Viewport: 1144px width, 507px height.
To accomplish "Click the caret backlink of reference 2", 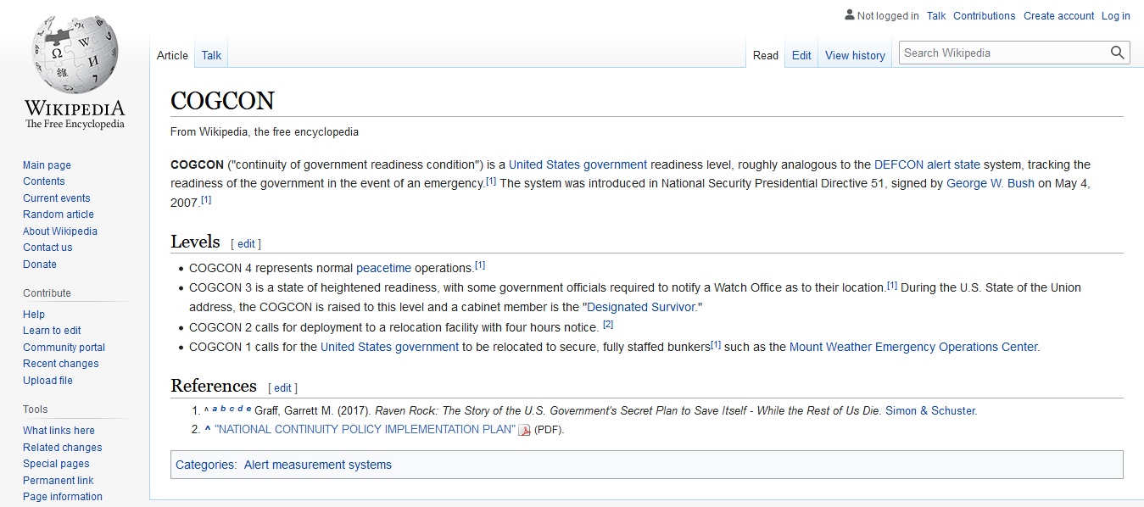I will point(208,429).
